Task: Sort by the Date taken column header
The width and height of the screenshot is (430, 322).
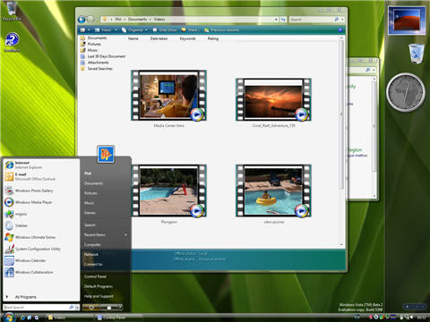Action: tap(159, 38)
